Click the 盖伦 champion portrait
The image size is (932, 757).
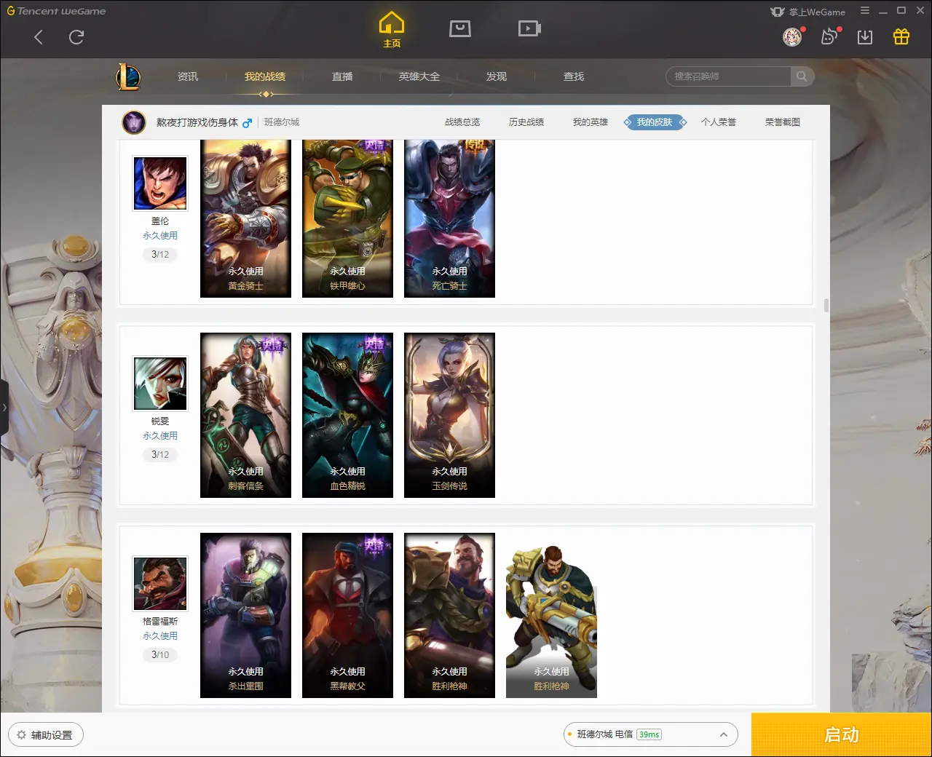click(x=160, y=183)
